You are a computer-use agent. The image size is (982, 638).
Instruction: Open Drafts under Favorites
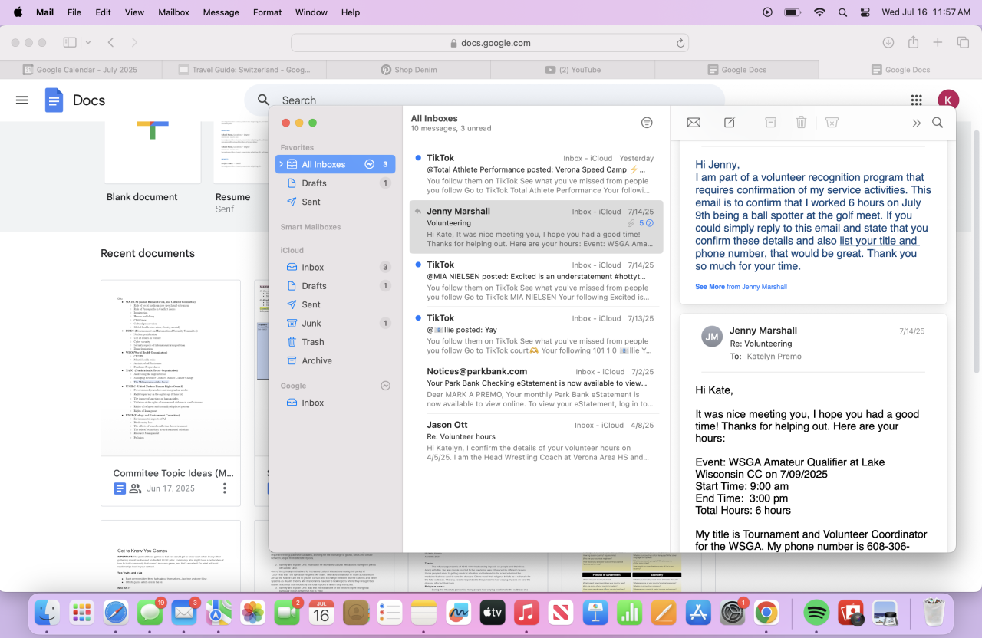click(335, 183)
